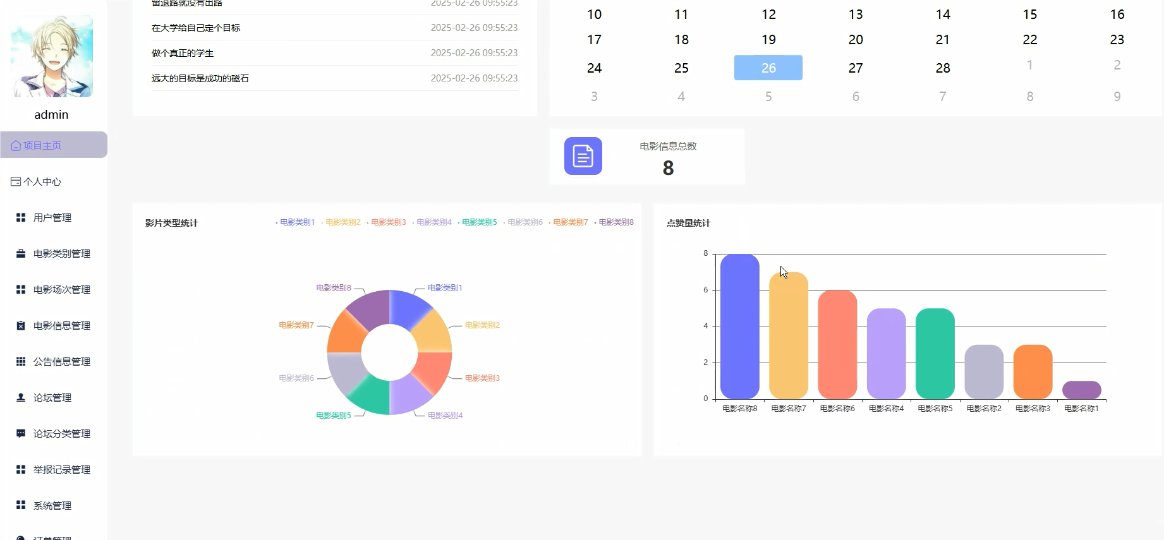Click the yellow 电影类别2 donut slice
This screenshot has width=1164, height=540.
[432, 335]
